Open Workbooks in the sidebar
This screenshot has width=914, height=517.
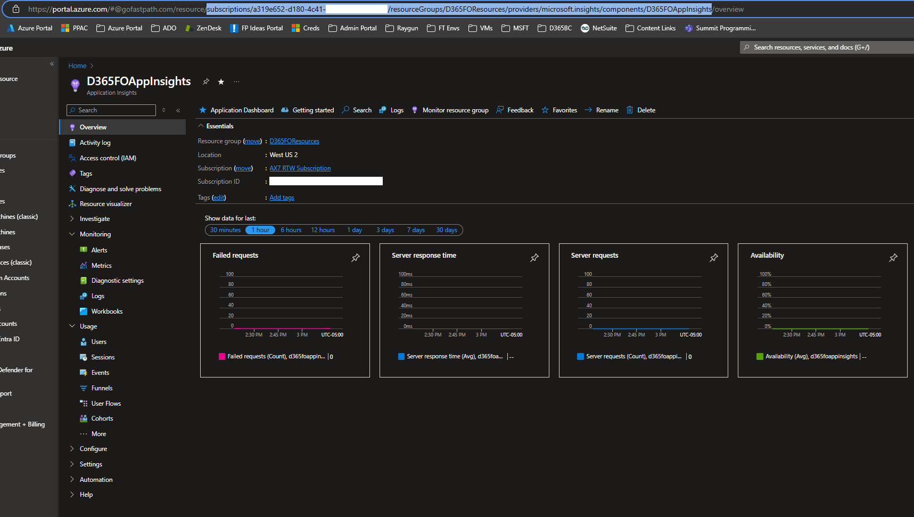point(106,311)
